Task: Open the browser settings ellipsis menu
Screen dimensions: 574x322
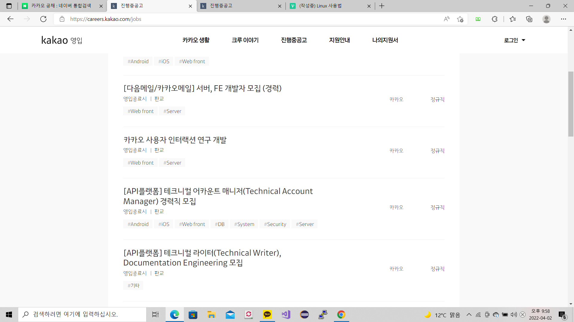Action: point(564,19)
